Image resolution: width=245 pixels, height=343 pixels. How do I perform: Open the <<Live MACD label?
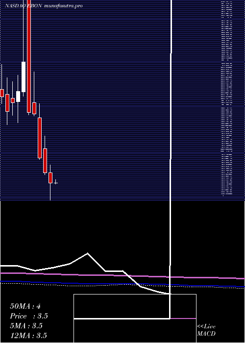[x=206, y=330]
